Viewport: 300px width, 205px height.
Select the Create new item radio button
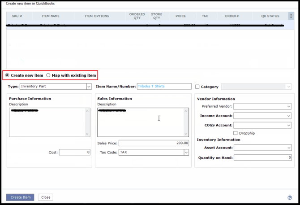(8, 75)
